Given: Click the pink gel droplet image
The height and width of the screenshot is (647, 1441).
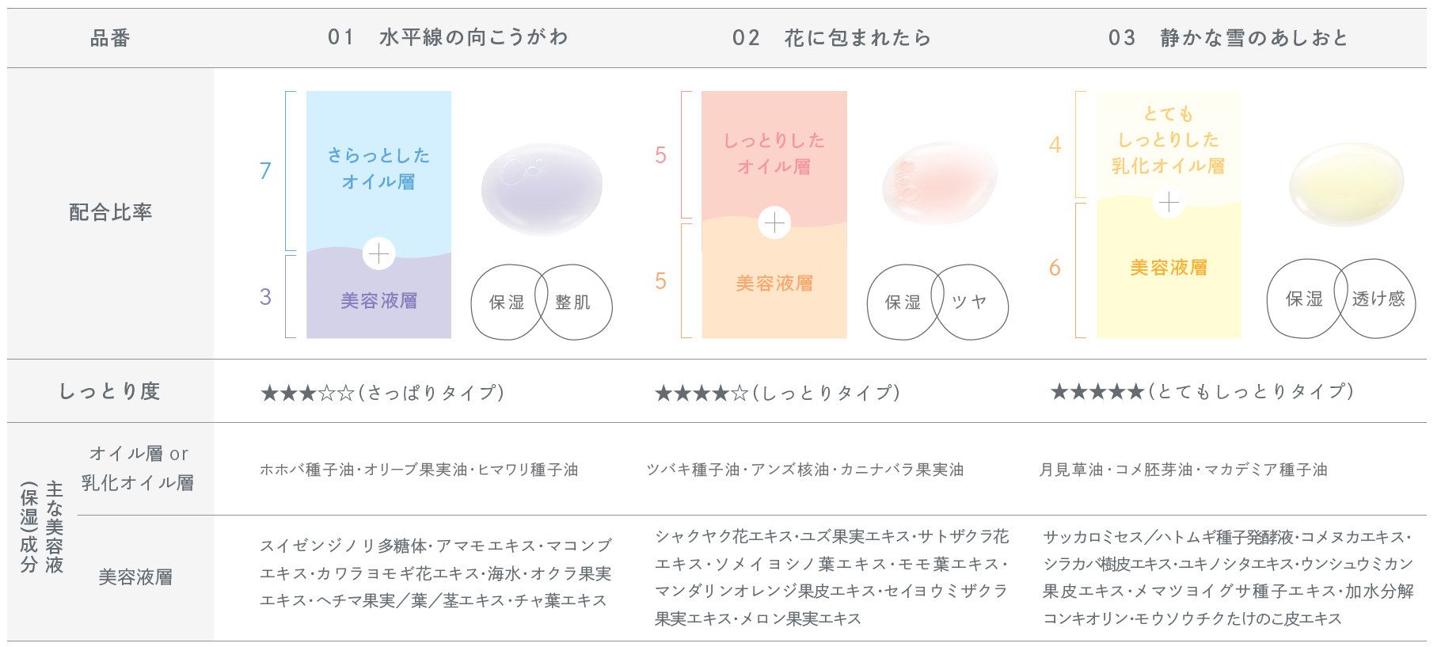Looking at the screenshot, I should click(x=939, y=185).
